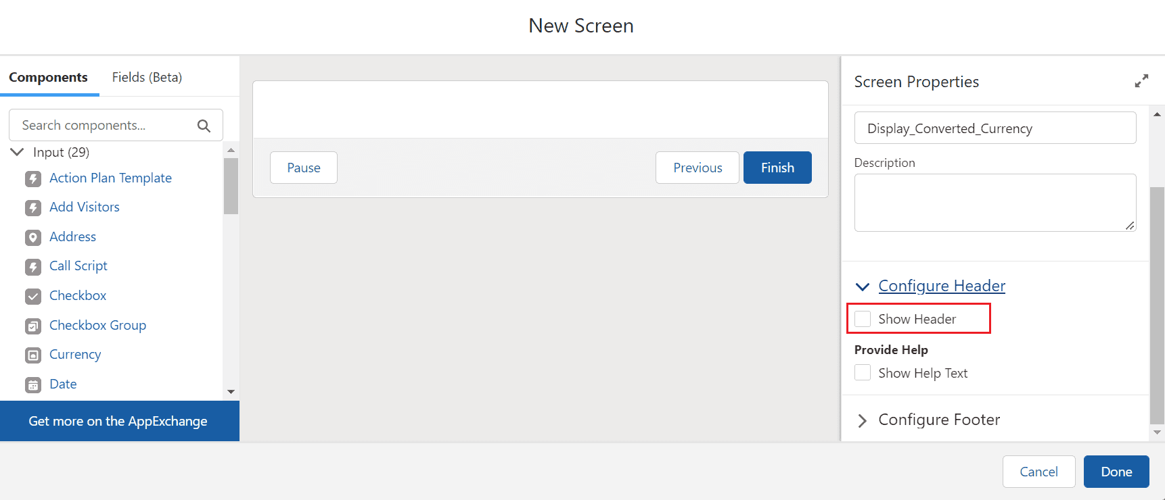This screenshot has width=1165, height=500.
Task: Click the empty screen canvas header area
Action: click(x=541, y=109)
